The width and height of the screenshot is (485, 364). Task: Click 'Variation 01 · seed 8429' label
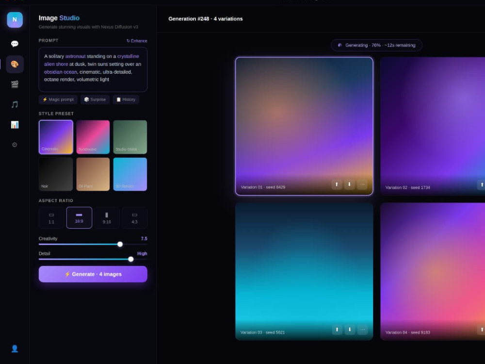click(x=263, y=187)
